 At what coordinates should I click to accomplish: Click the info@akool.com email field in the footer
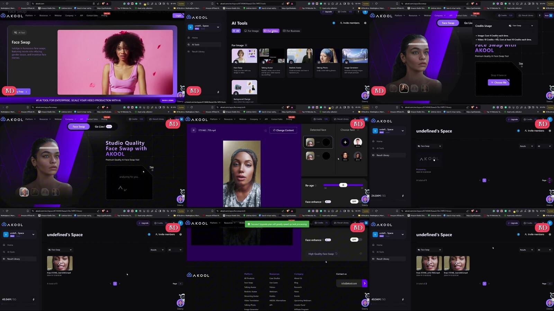pyautogui.click(x=349, y=283)
